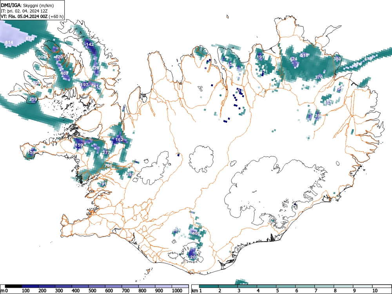Click the visibility value '814' on the map

(x=9, y=42)
